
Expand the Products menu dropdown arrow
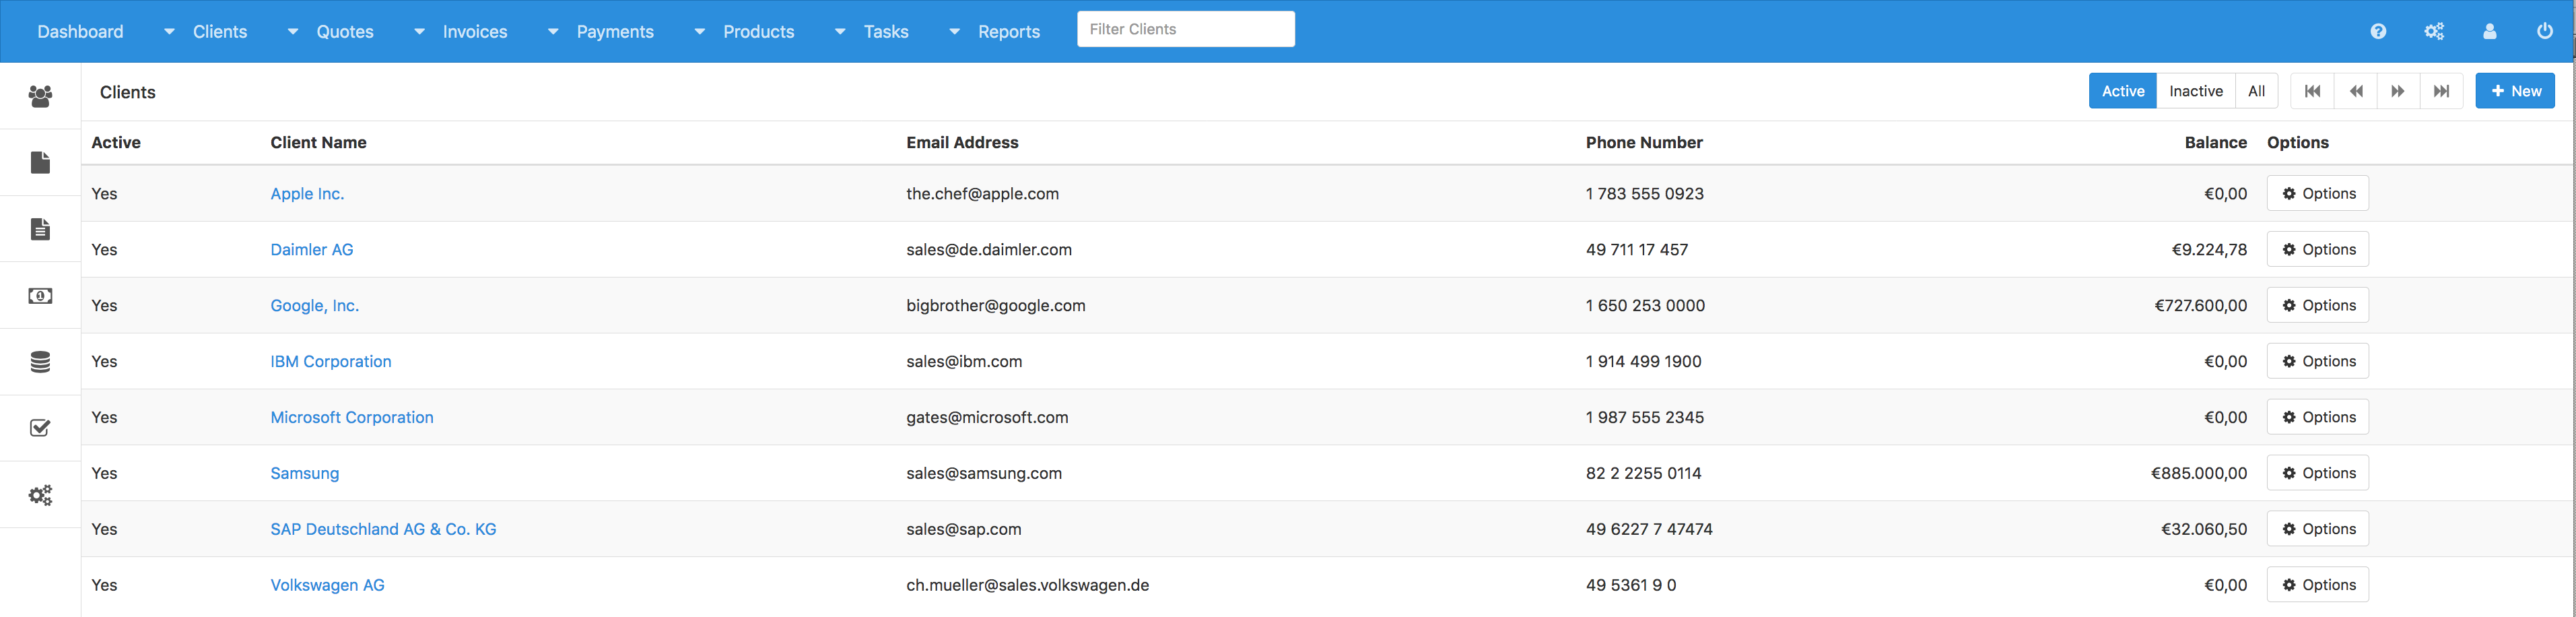point(699,32)
